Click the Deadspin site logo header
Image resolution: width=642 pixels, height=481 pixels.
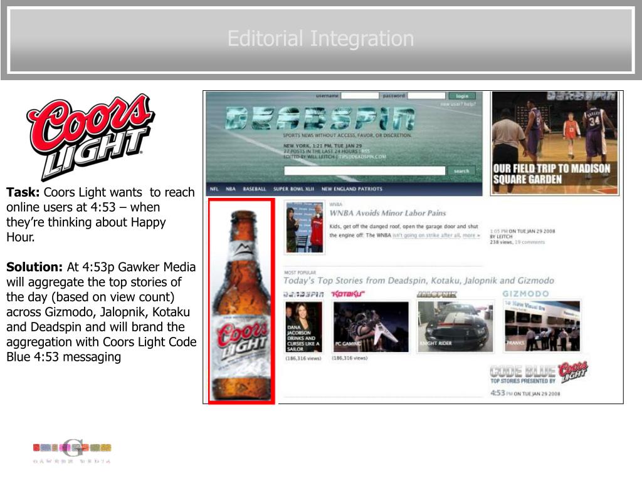coord(320,118)
